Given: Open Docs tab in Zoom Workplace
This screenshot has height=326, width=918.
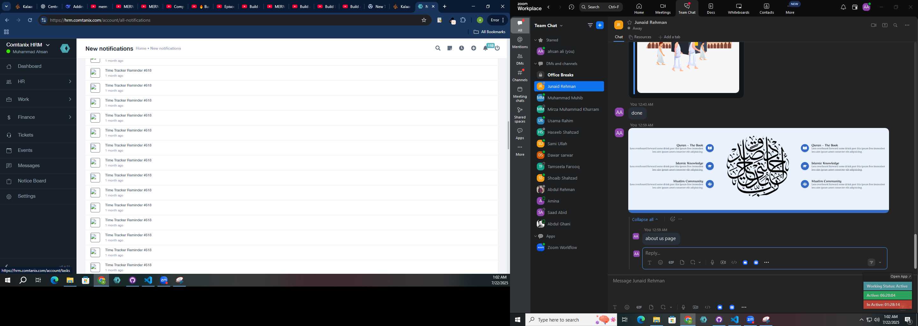Looking at the screenshot, I should [x=711, y=9].
